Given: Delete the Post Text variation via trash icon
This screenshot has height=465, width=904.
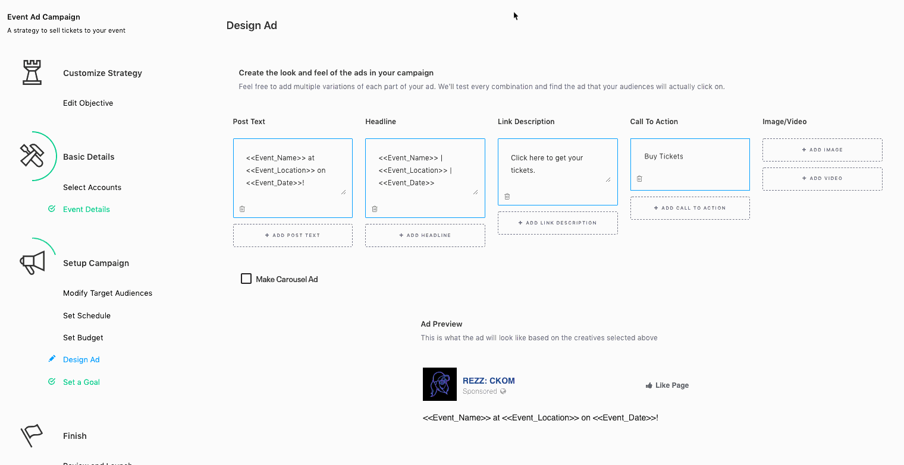Looking at the screenshot, I should tap(242, 209).
